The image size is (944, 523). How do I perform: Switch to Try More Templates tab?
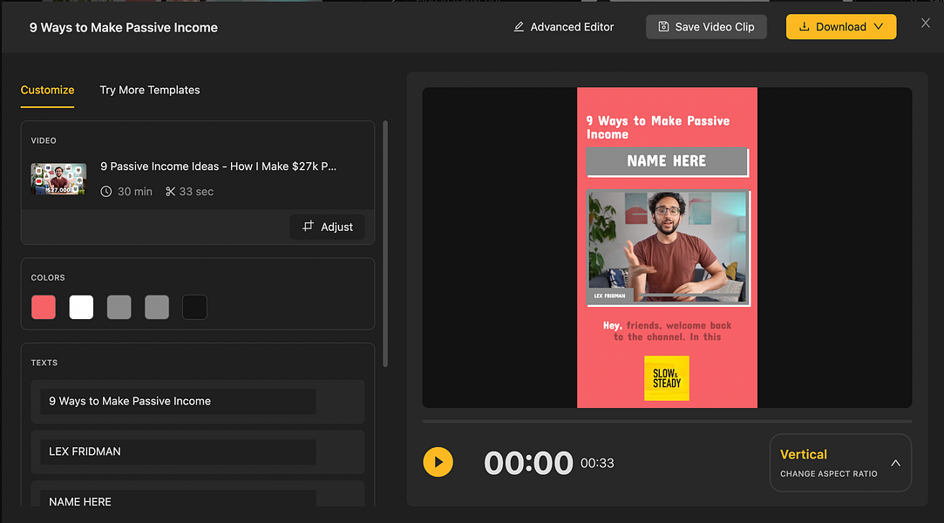pyautogui.click(x=150, y=91)
